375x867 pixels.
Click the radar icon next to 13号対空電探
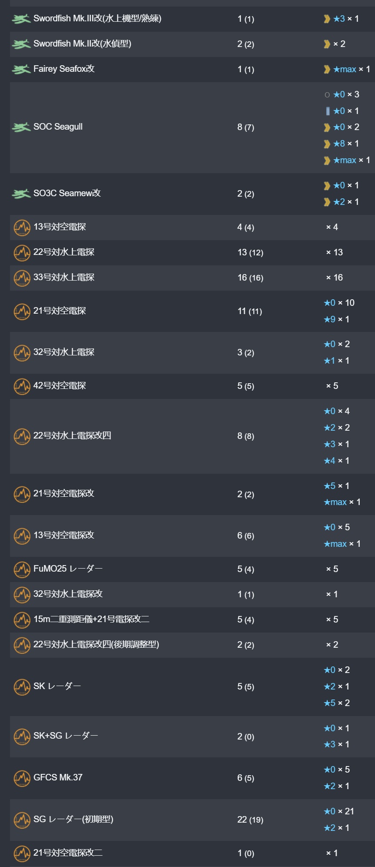pos(22,227)
